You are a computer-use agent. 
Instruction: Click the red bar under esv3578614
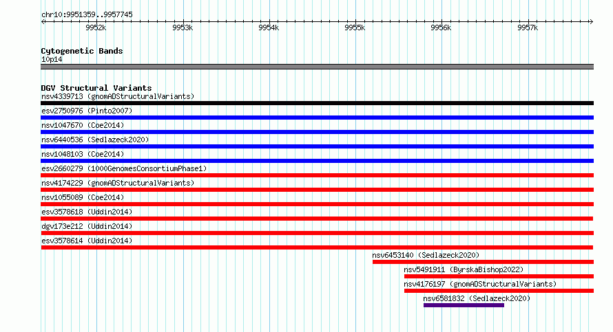(x=317, y=247)
